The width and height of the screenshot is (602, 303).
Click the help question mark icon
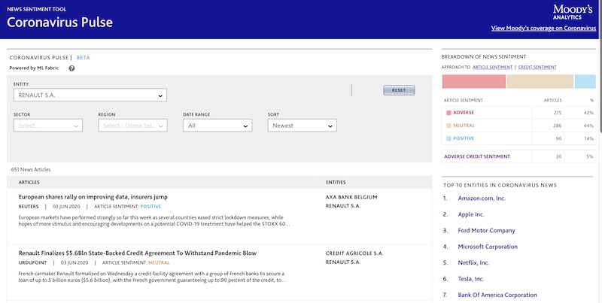point(71,68)
